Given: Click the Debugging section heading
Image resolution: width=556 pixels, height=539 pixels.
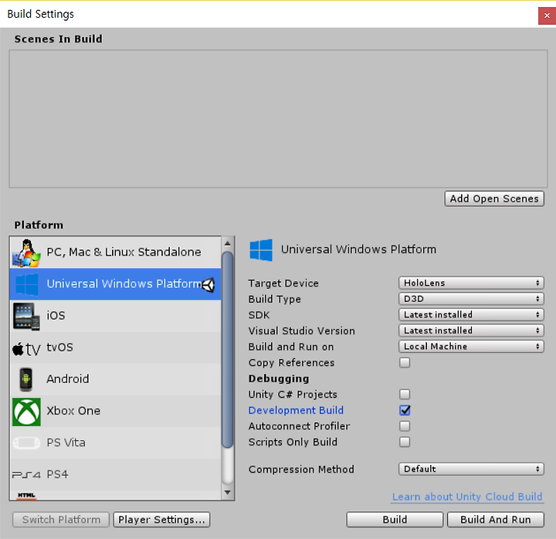Looking at the screenshot, I should pos(279,378).
